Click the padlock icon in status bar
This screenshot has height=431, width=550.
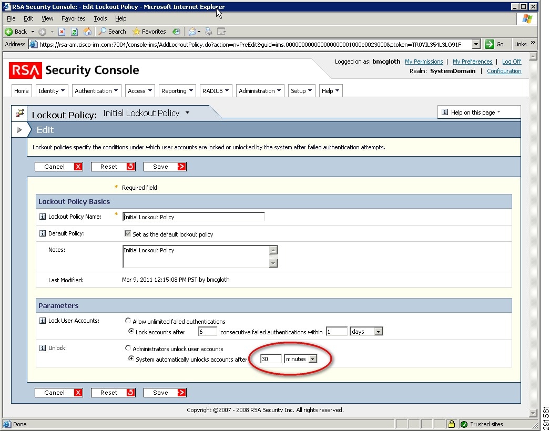click(x=452, y=424)
